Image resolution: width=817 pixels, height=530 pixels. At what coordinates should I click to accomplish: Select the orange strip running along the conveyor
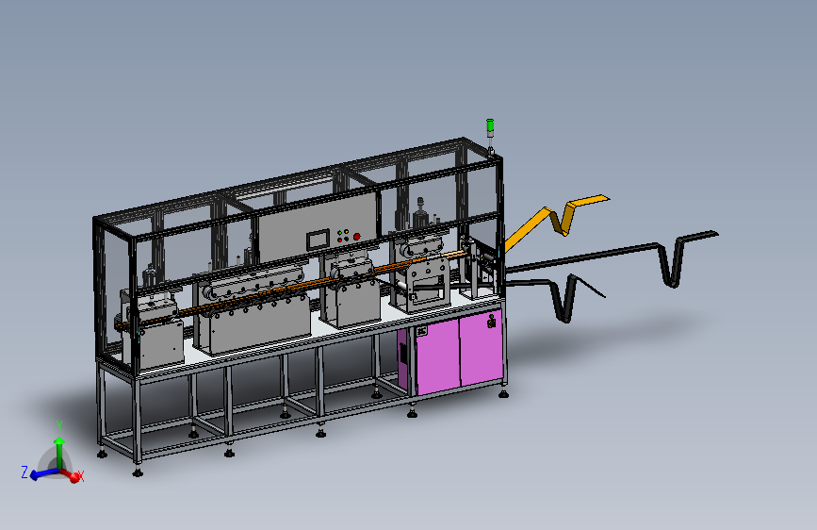click(292, 290)
